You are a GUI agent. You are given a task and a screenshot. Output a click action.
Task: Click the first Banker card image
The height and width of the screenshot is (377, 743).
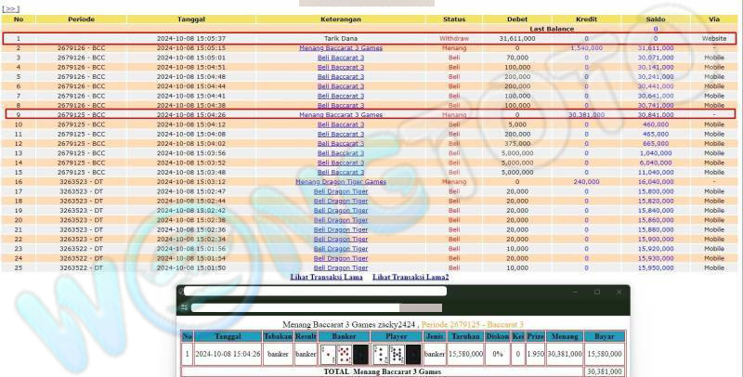[x=327, y=354]
